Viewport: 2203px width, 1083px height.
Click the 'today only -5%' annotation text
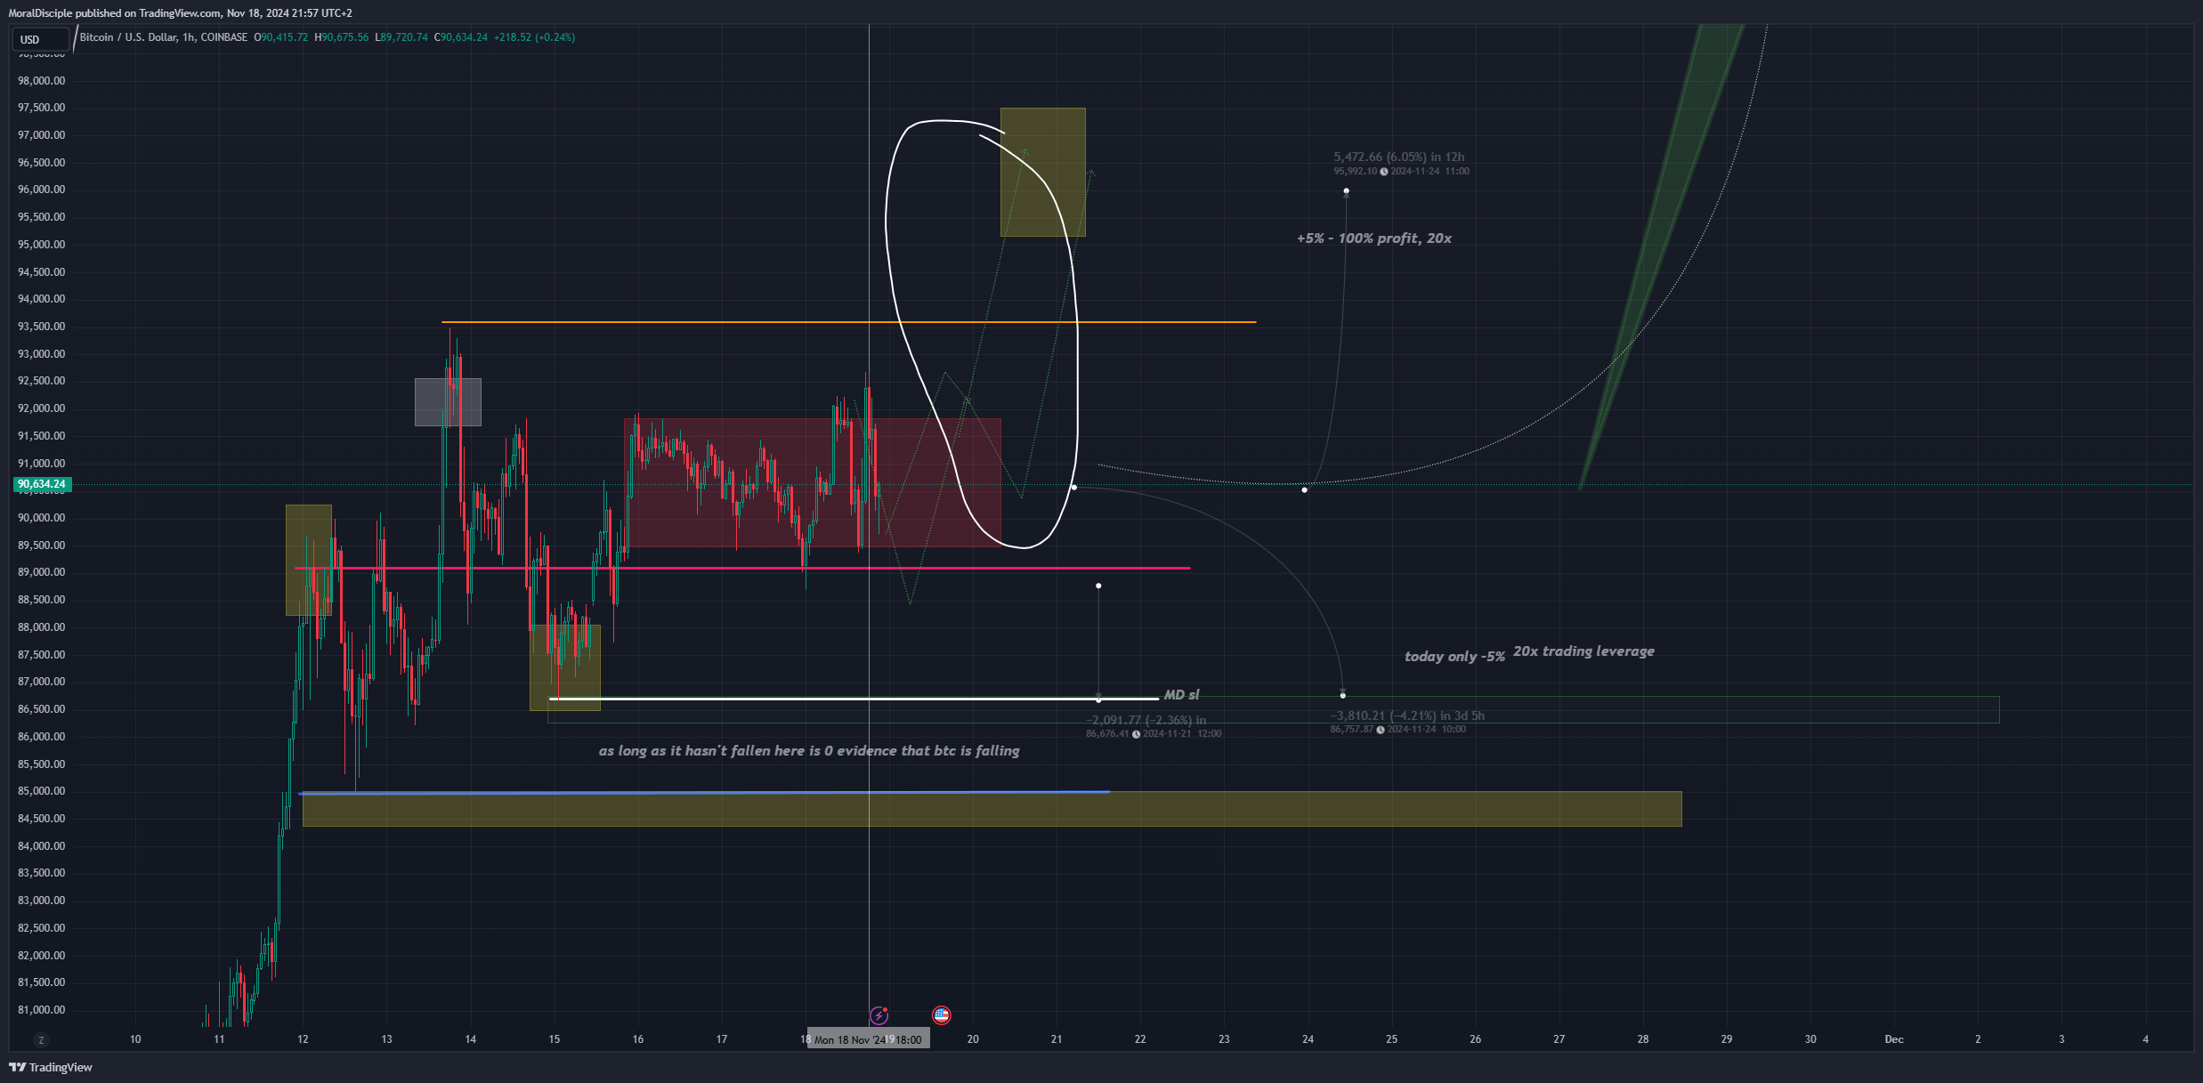coord(1454,657)
